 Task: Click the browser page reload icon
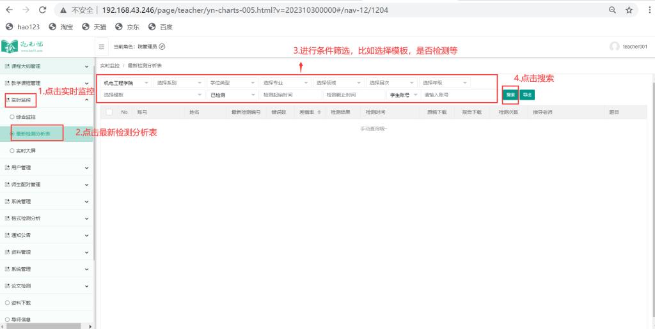tap(42, 10)
